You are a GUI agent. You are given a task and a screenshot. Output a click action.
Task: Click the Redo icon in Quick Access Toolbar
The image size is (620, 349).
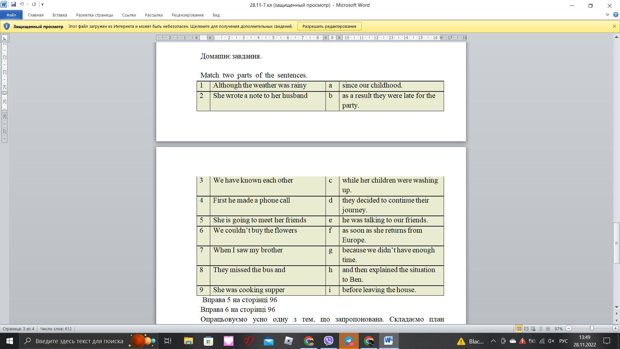click(x=34, y=5)
